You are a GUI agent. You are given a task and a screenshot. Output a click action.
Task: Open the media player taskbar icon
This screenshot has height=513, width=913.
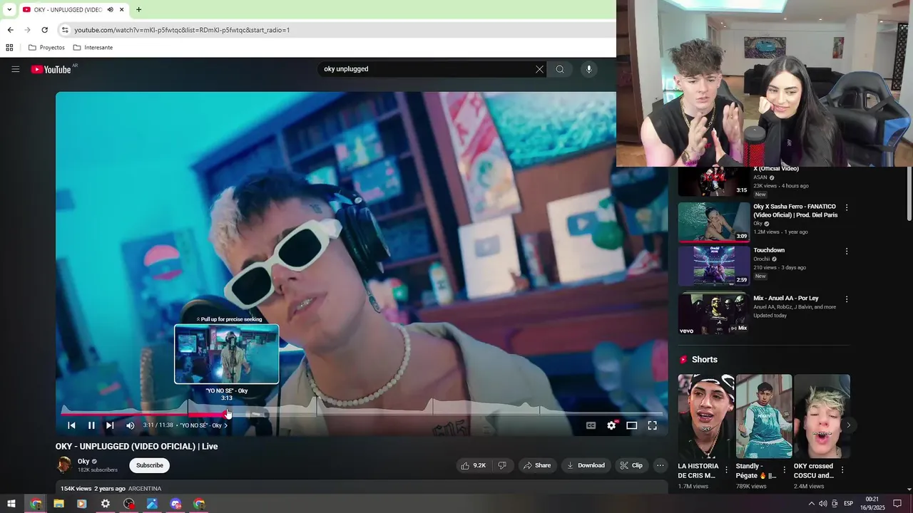[81, 504]
